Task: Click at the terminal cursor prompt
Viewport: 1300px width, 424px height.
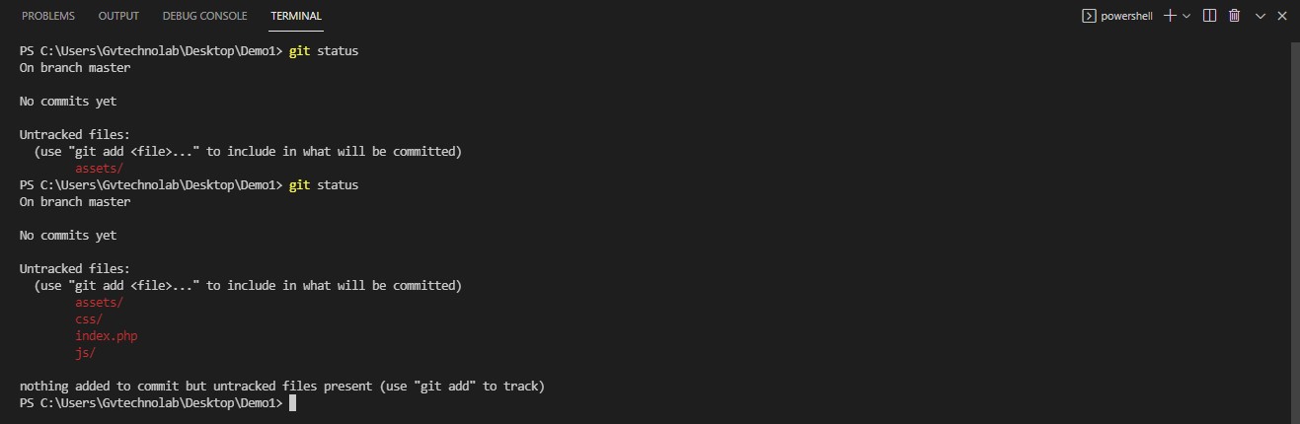Action: tap(292, 403)
